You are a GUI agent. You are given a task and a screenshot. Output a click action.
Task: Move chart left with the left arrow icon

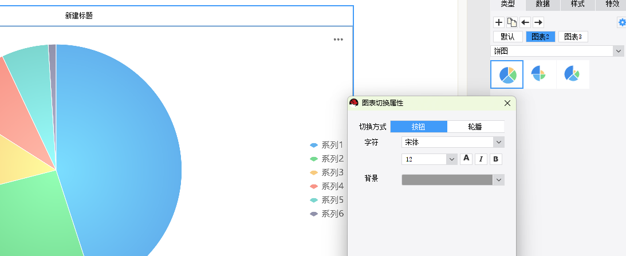[525, 22]
